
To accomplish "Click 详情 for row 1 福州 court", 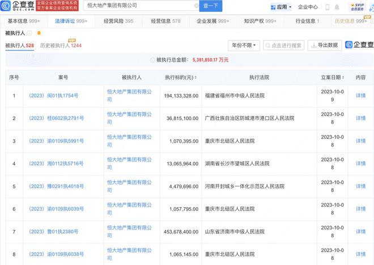I will (360, 96).
